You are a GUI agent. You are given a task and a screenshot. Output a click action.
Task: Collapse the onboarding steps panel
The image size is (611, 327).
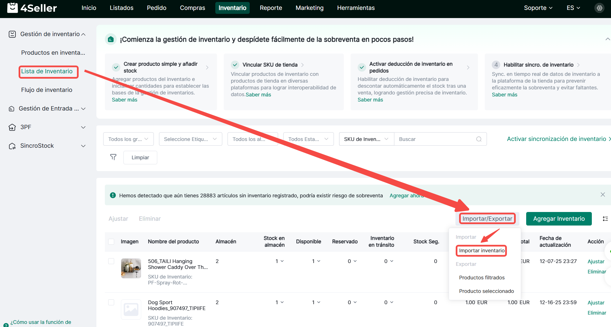[x=607, y=39]
